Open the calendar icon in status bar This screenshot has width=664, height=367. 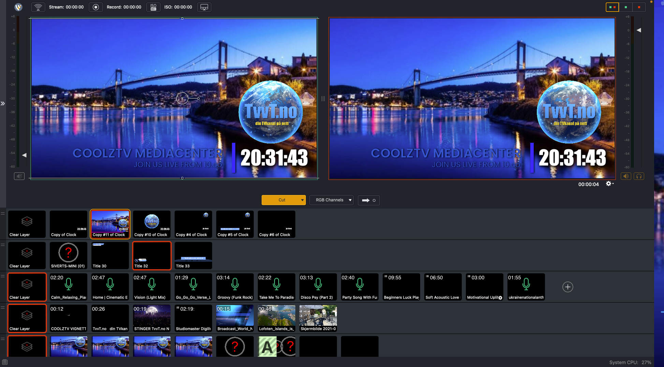point(5,362)
